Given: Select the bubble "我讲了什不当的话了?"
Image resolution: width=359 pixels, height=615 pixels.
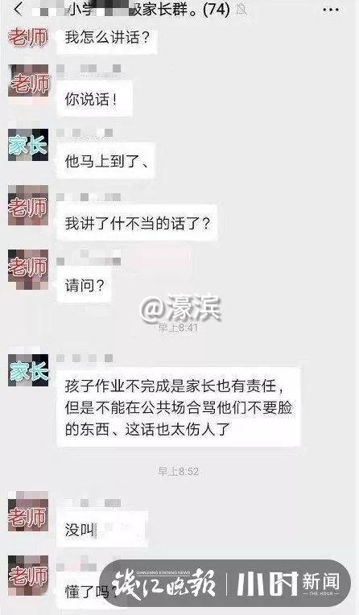Looking at the screenshot, I should [137, 223].
